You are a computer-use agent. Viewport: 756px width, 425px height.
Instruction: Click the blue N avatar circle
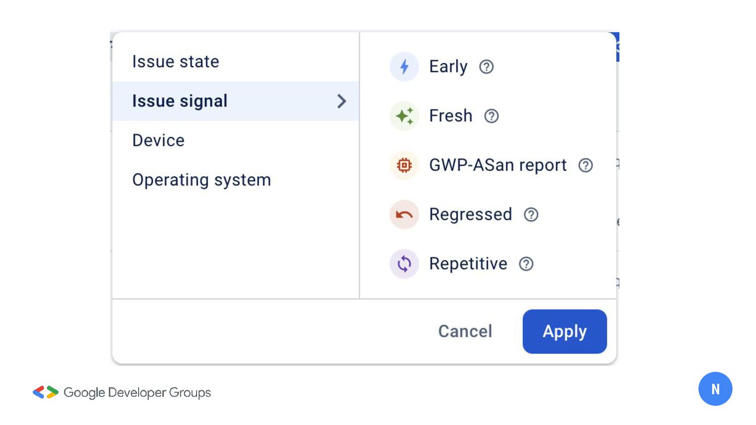(x=715, y=389)
